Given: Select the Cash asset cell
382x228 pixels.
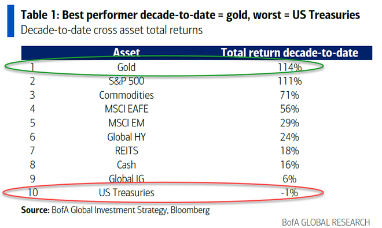Looking at the screenshot, I should coord(126,165).
